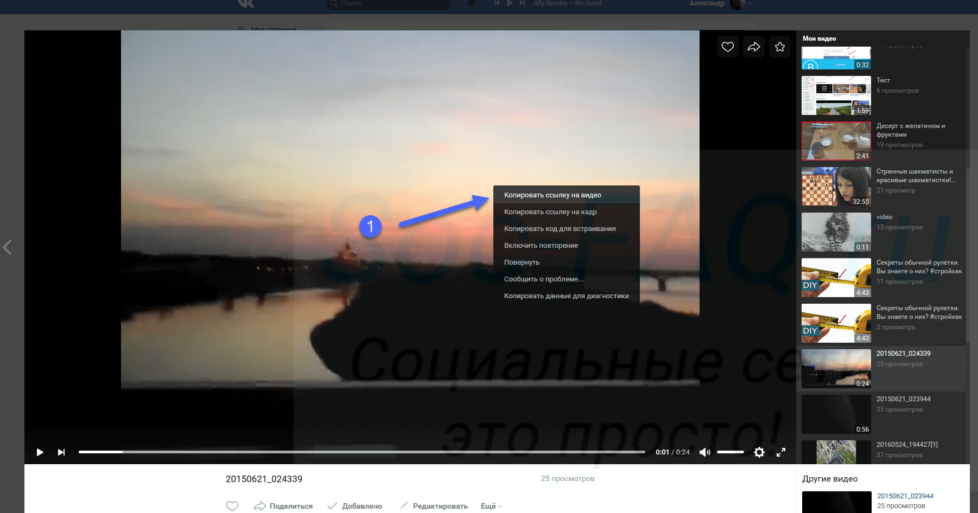Viewport: 978px width, 513px height.
Task: Click the search field Поиск
Action: point(389,3)
